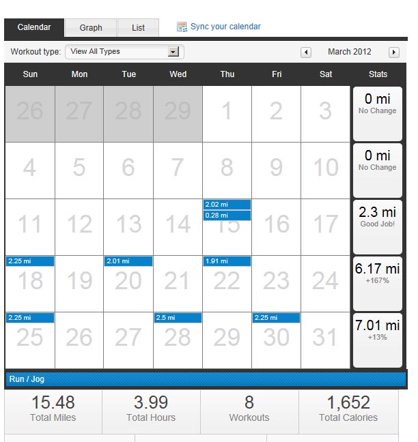Select the March 31 day cell
This screenshot has height=442, width=418.
(x=326, y=341)
